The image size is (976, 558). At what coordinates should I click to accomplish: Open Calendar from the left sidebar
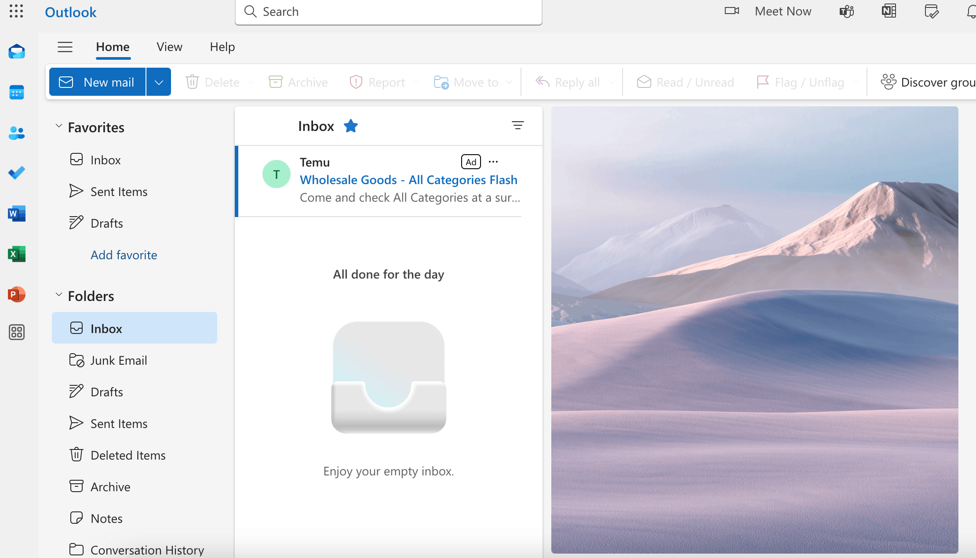pos(17,92)
